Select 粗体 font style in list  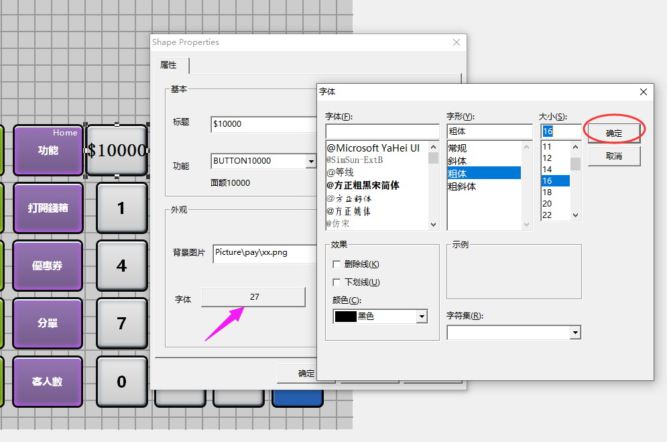[x=484, y=173]
